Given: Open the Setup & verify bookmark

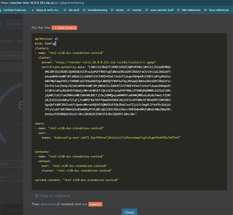Looking at the screenshot, I should point(46,10).
